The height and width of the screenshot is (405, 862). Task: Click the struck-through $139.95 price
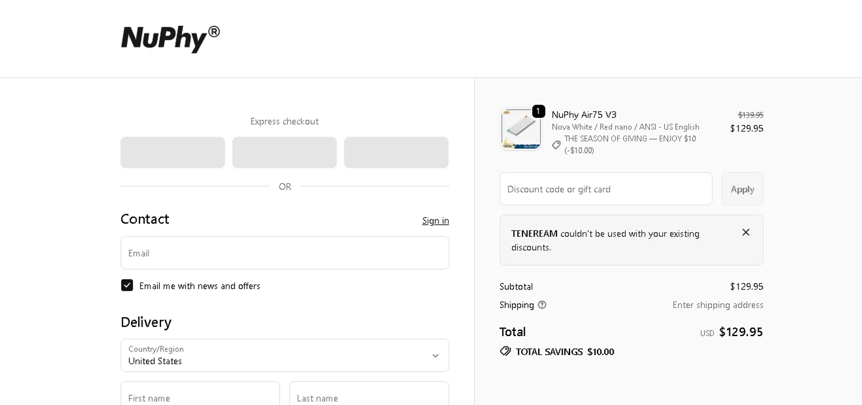click(751, 115)
